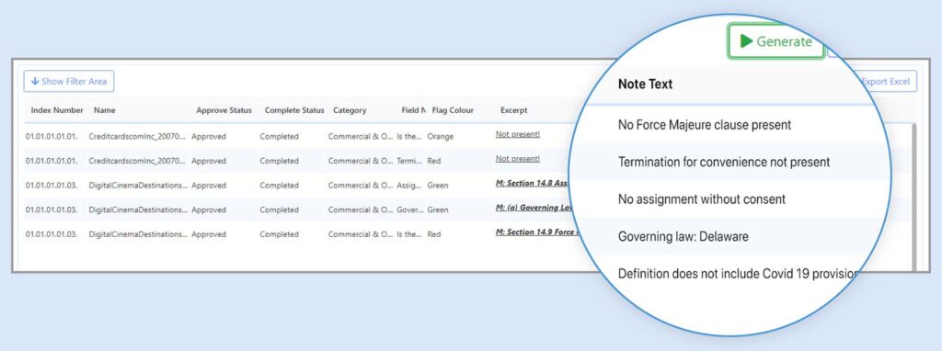Click the Category column header
The height and width of the screenshot is (351, 942).
pos(350,110)
